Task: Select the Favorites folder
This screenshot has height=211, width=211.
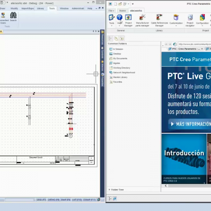Action: 116,82
